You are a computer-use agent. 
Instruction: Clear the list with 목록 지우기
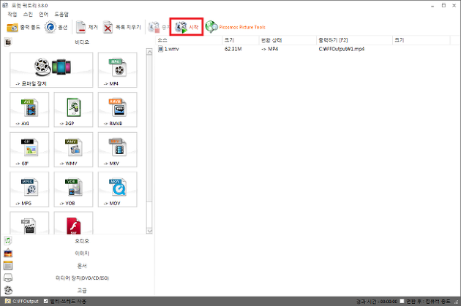(x=121, y=27)
